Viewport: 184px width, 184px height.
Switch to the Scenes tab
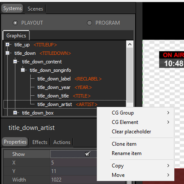(x=35, y=9)
